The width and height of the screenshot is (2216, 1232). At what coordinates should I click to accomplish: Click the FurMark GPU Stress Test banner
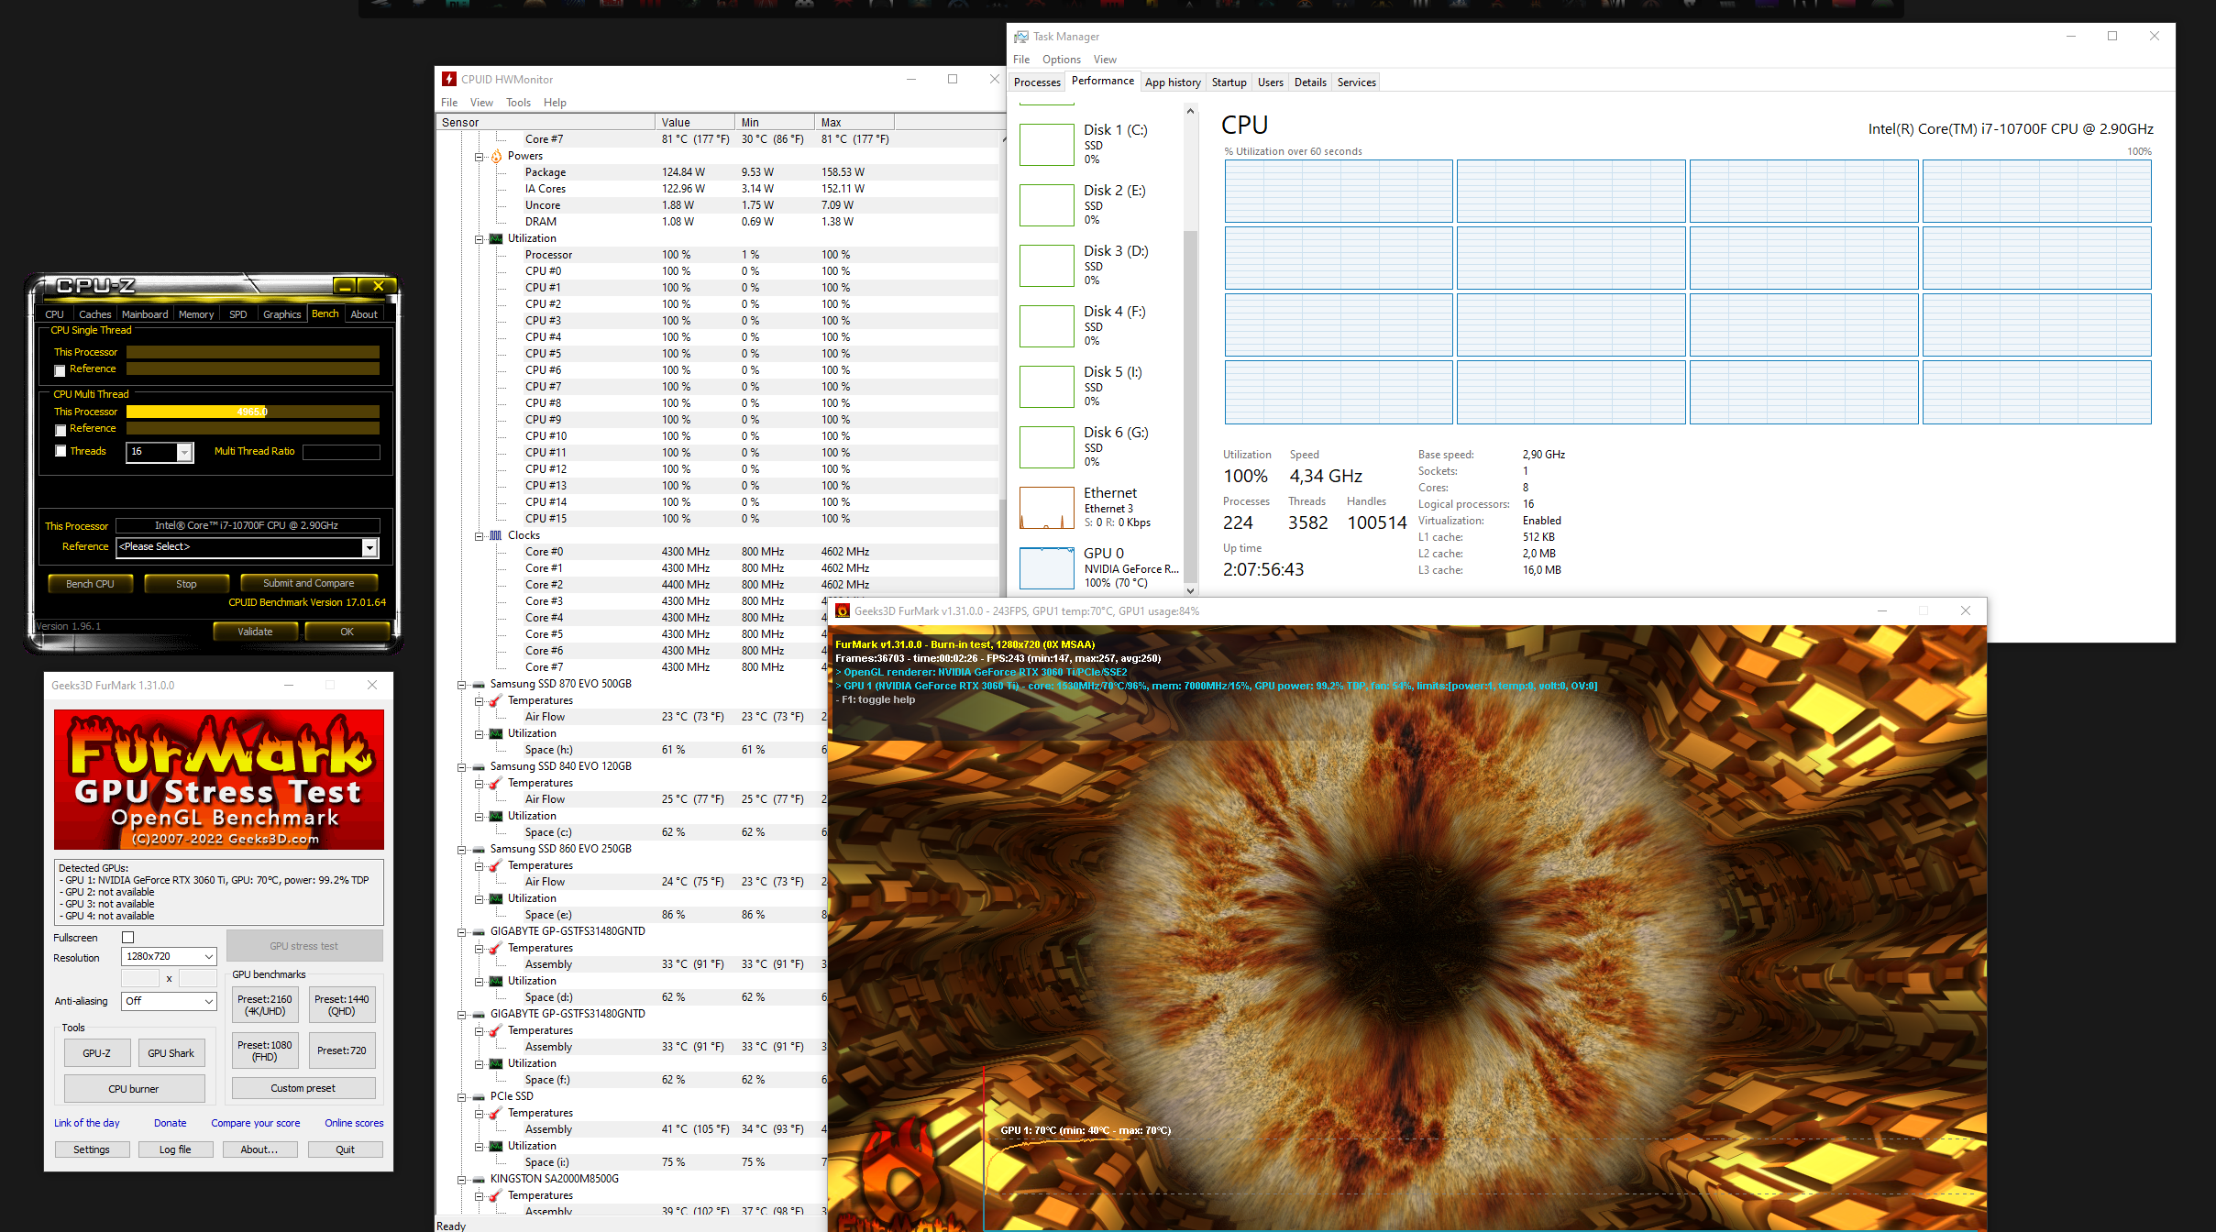pyautogui.click(x=219, y=780)
